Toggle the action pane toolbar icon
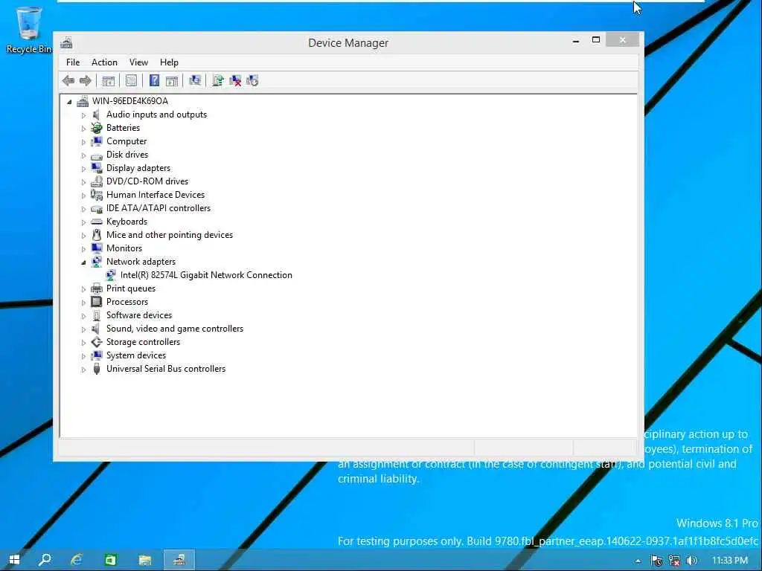The width and height of the screenshot is (762, 571). coord(172,80)
